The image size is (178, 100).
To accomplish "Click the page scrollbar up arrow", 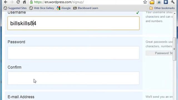I will pyautogui.click(x=175, y=14).
